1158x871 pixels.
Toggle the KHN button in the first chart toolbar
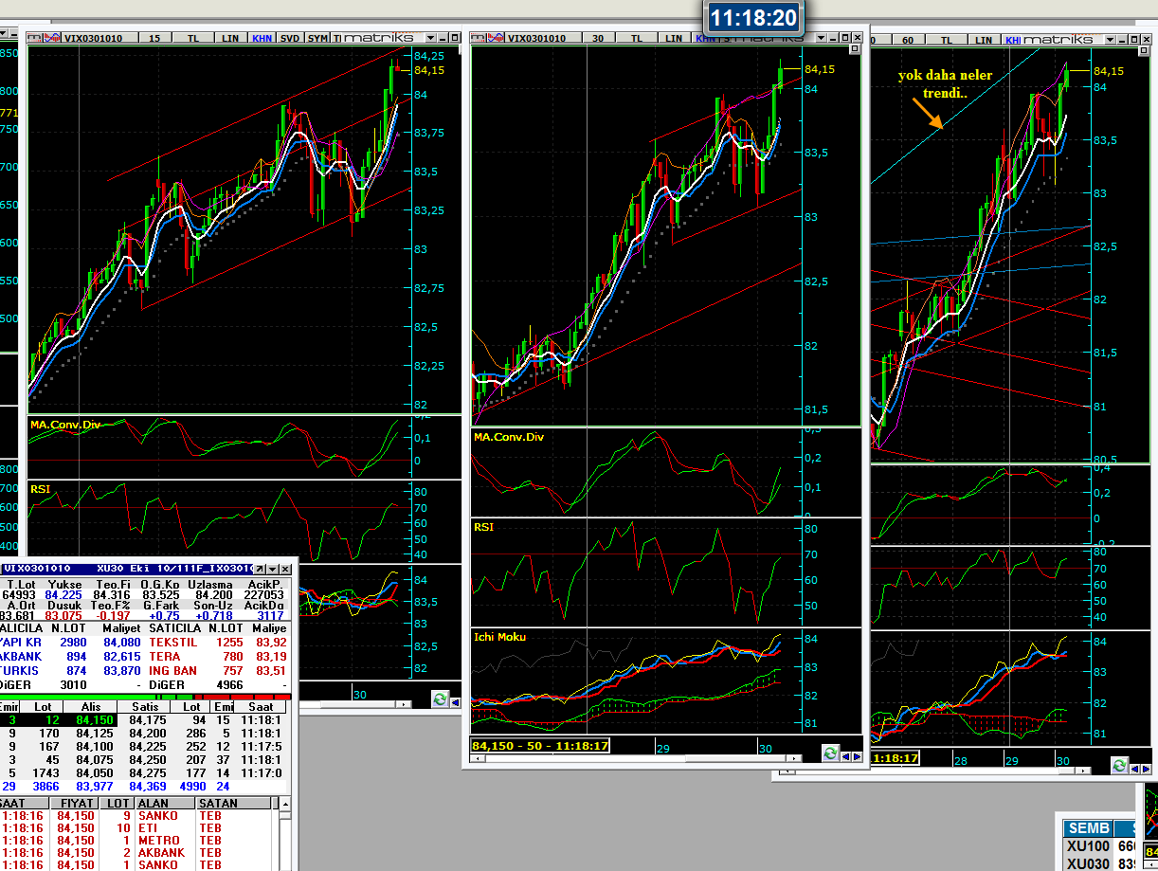[261, 38]
